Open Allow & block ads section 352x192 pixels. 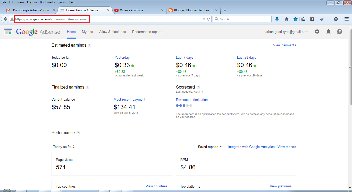click(x=113, y=32)
